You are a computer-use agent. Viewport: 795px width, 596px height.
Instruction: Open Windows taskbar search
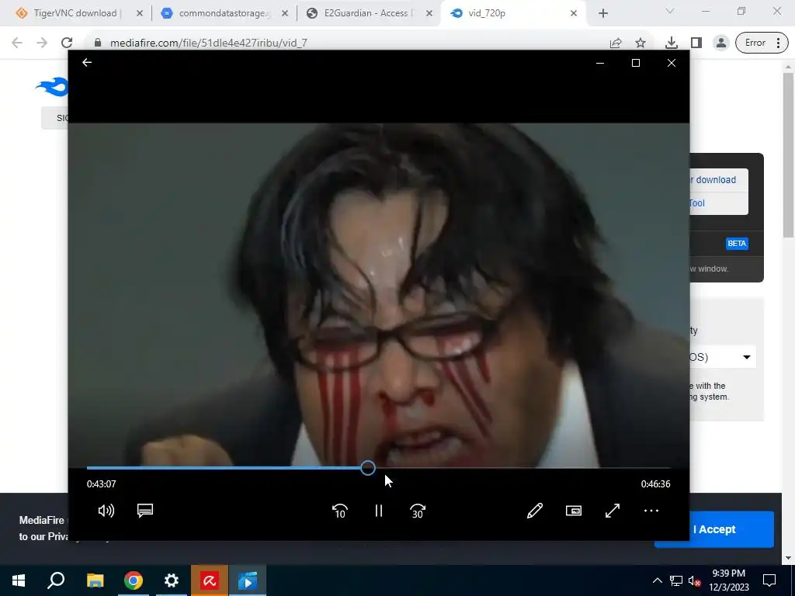pyautogui.click(x=56, y=580)
